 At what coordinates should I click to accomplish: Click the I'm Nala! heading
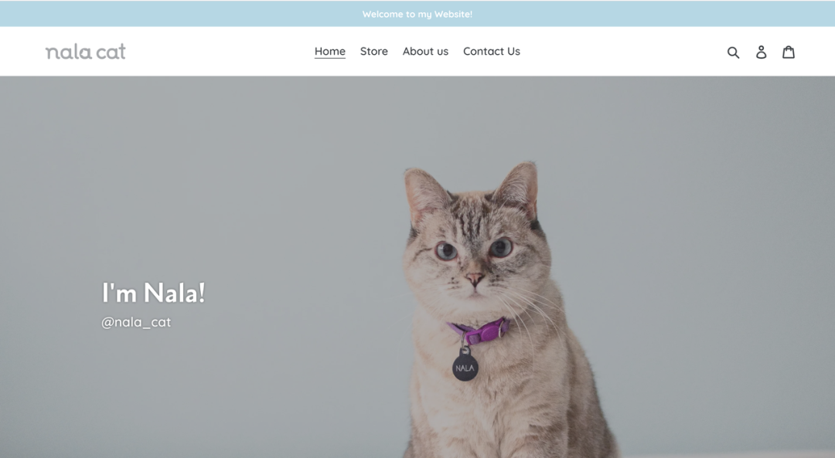[x=153, y=293]
